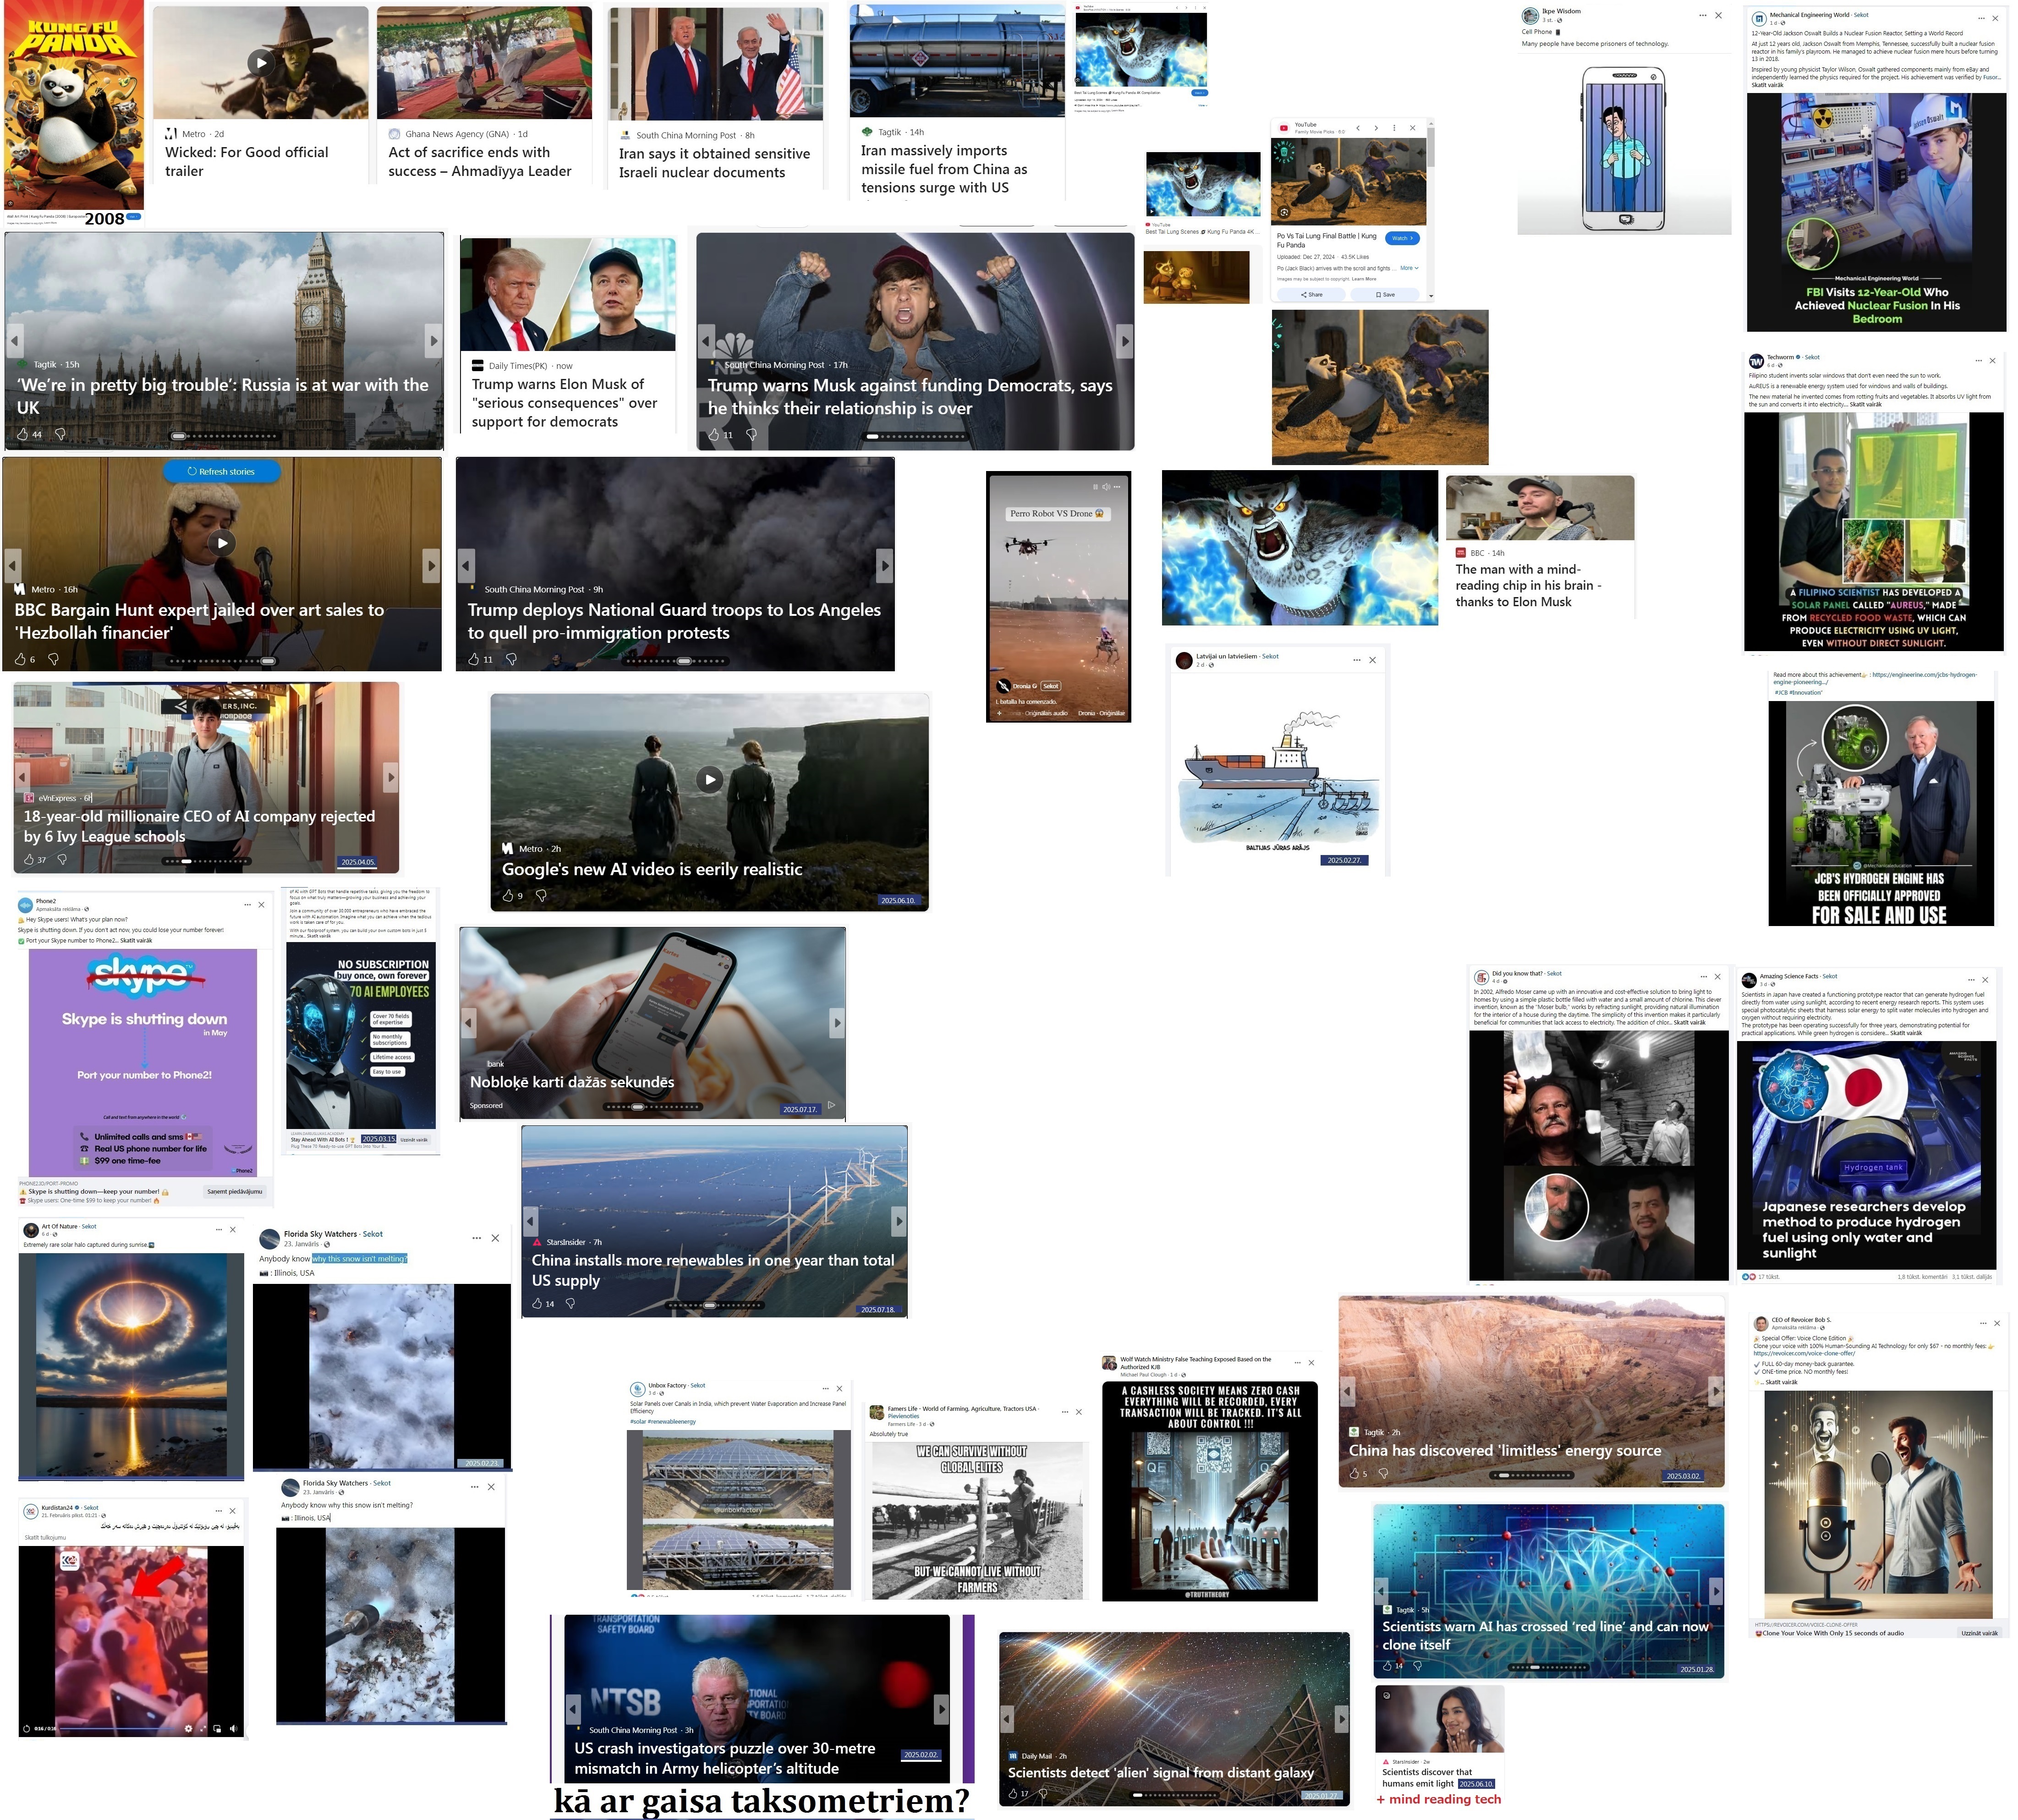Next arrow on the China renewables card
2018x1820 pixels.
[898, 1220]
